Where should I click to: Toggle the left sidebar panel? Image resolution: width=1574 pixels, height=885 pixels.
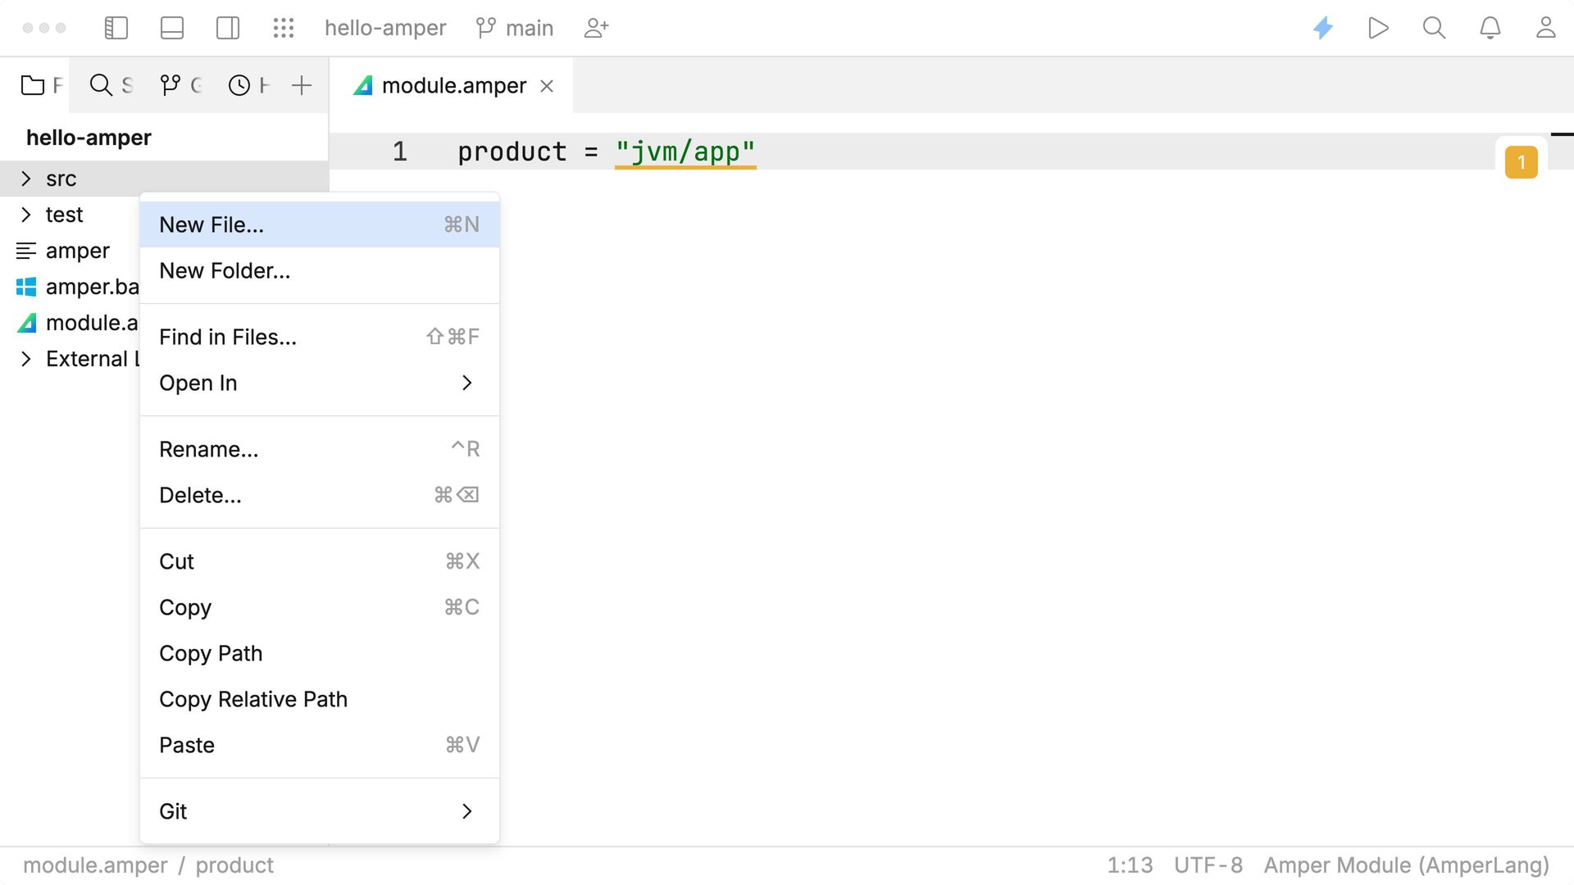click(x=116, y=28)
